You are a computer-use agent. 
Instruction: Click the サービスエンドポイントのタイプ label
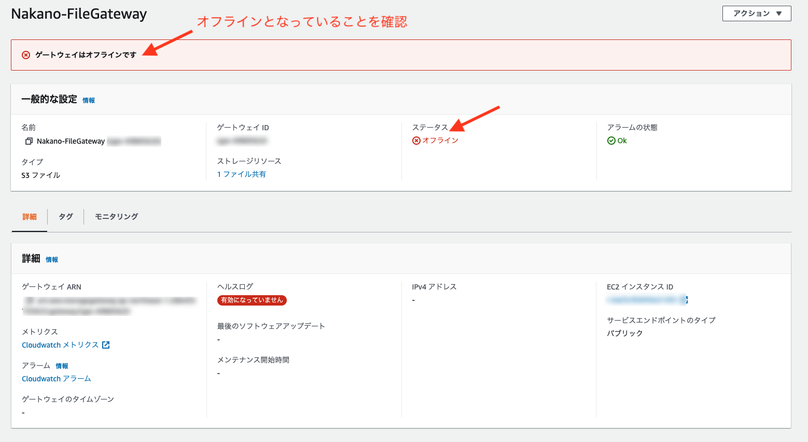(661, 320)
